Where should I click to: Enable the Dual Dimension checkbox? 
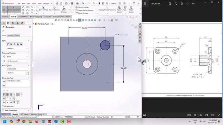click(3, 110)
